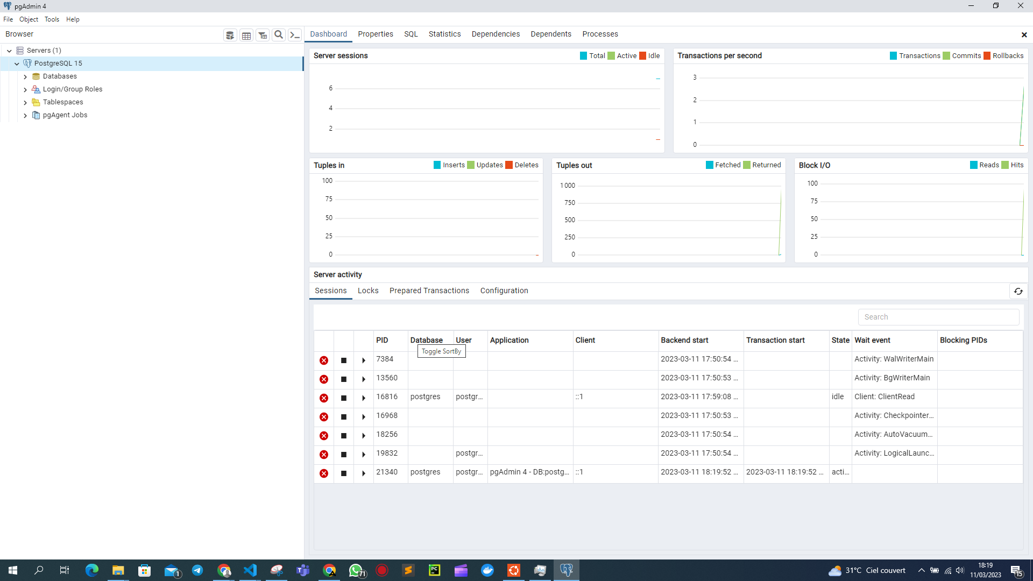Switch to the Processes tab
This screenshot has height=581, width=1033.
(600, 34)
